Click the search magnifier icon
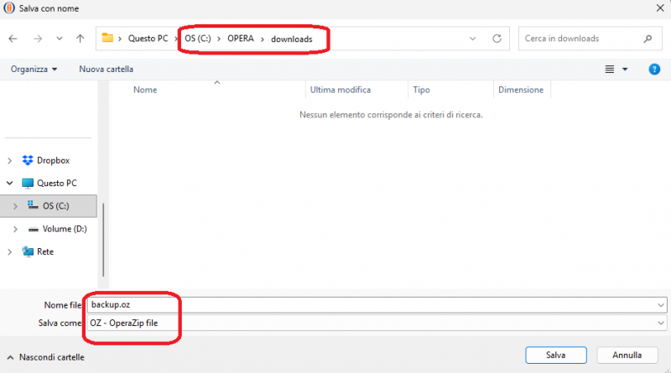Image resolution: width=671 pixels, height=373 pixels. (x=647, y=39)
